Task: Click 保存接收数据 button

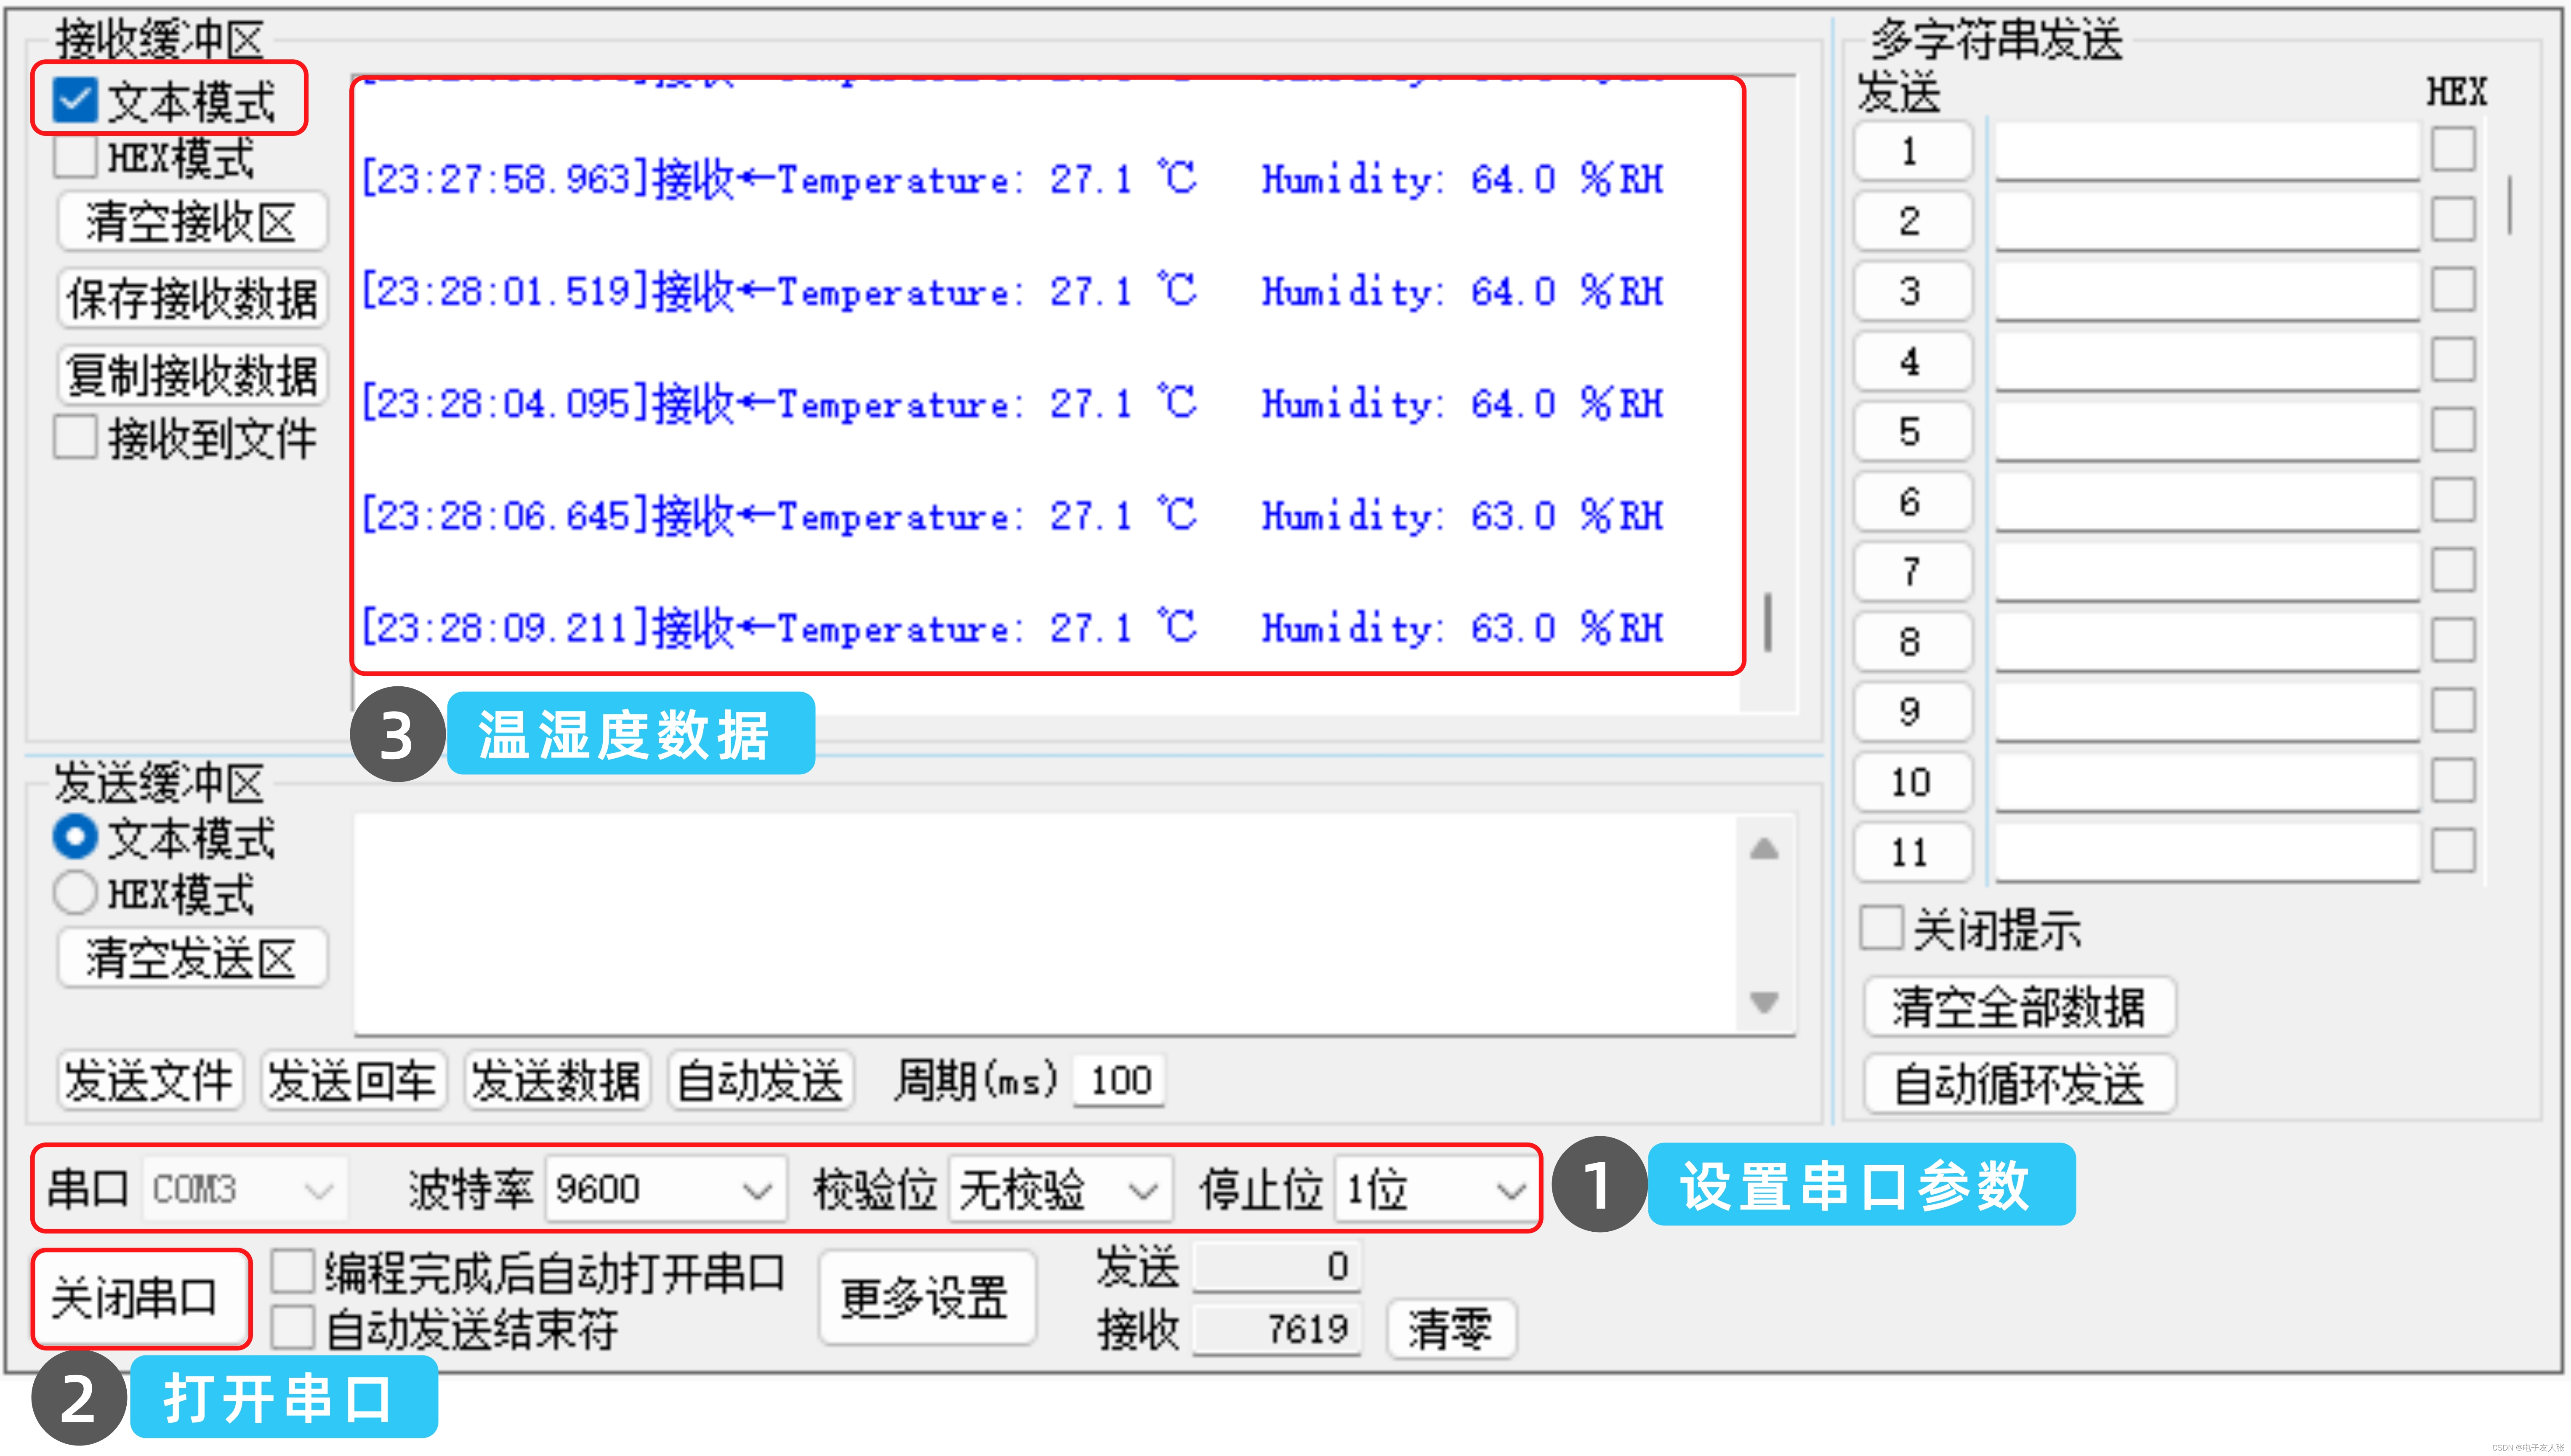Action: 192,298
